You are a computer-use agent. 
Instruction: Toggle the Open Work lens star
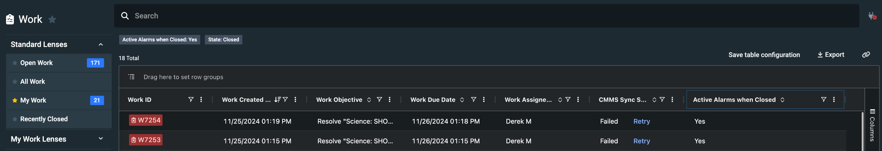(x=15, y=63)
